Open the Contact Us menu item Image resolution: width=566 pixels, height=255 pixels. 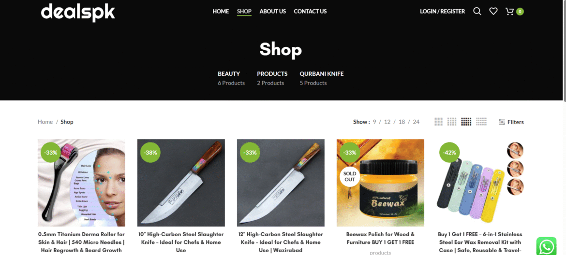[x=310, y=12]
